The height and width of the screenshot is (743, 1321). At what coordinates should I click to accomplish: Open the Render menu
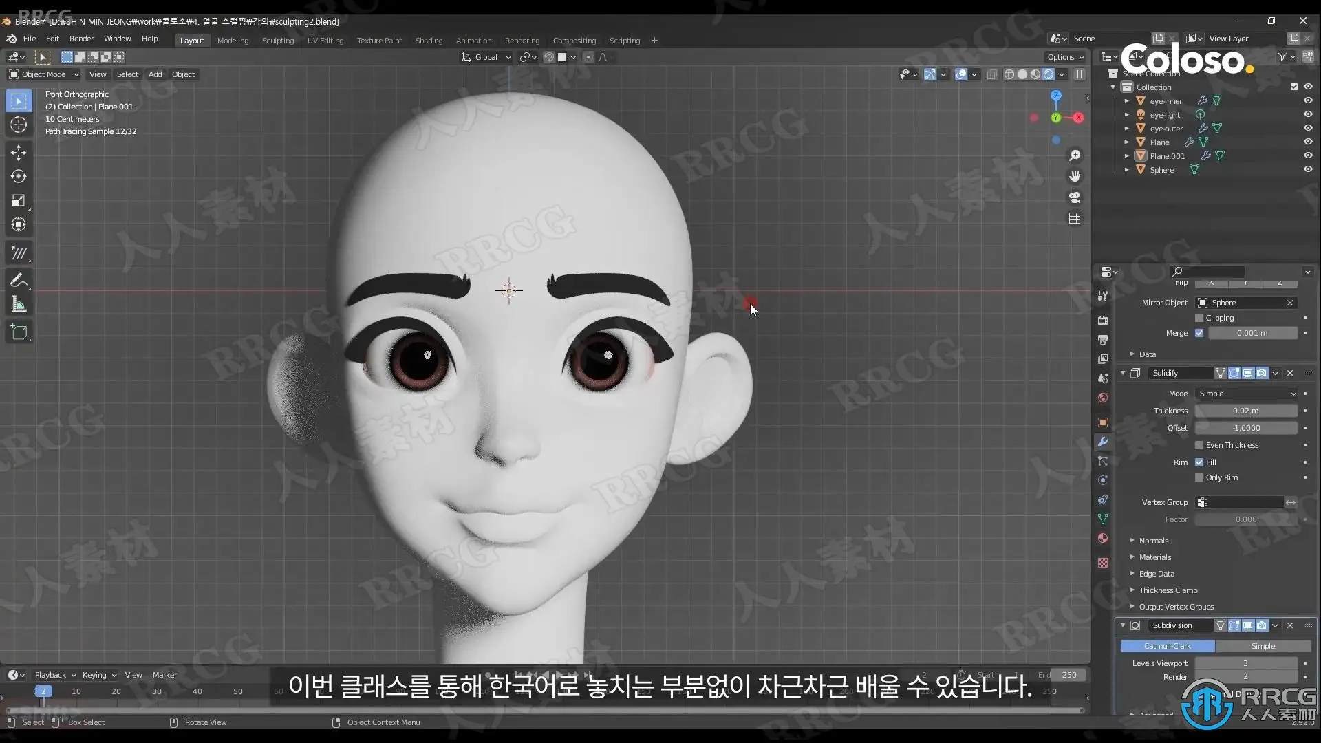pos(81,39)
